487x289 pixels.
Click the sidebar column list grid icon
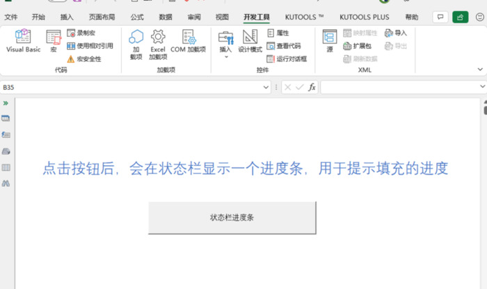6,168
